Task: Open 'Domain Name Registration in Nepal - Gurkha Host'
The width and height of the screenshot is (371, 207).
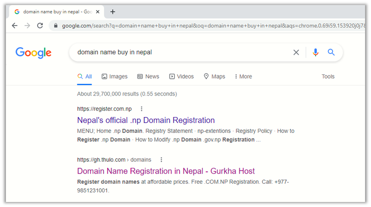Action: pyautogui.click(x=166, y=171)
